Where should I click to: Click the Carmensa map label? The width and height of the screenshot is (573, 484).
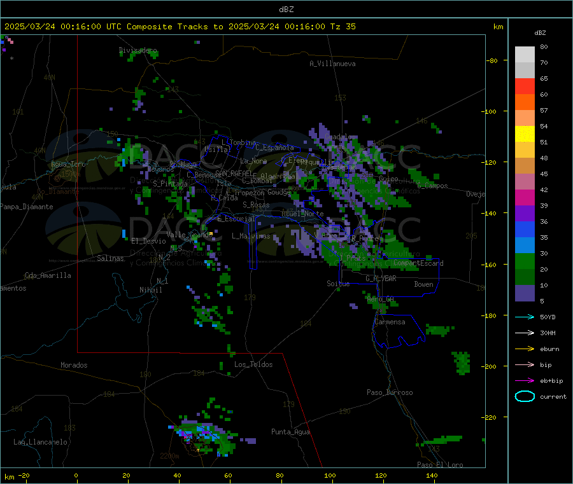click(x=390, y=322)
